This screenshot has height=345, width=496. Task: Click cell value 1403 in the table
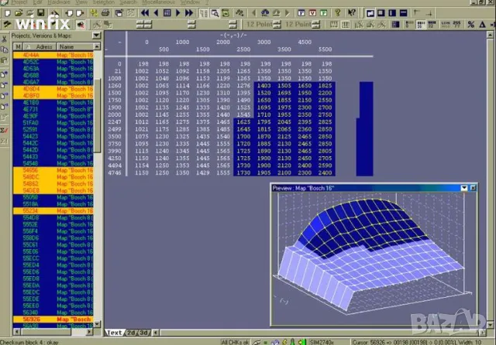click(x=263, y=86)
